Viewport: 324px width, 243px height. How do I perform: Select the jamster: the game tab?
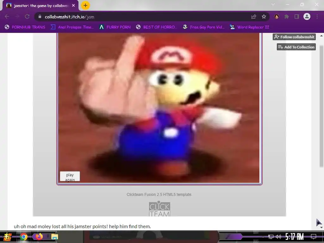pyautogui.click(x=40, y=6)
